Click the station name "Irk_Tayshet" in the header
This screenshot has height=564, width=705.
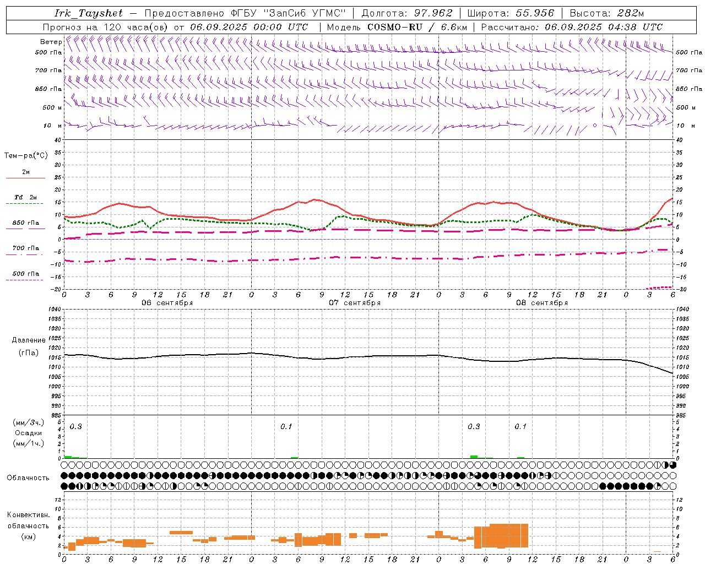[x=89, y=13]
